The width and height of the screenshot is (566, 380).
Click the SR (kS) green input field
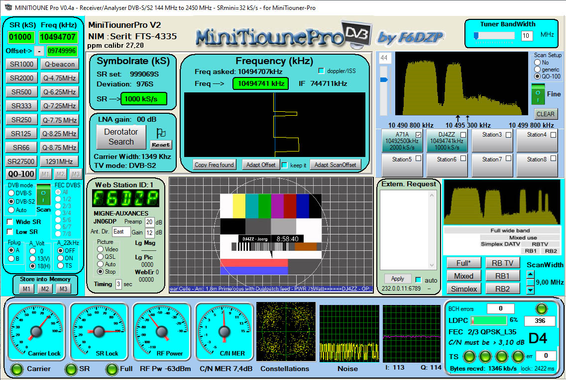tap(21, 37)
